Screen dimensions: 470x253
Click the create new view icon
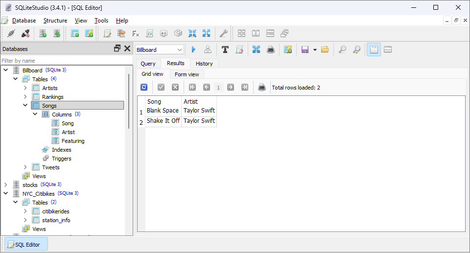coord(89,33)
